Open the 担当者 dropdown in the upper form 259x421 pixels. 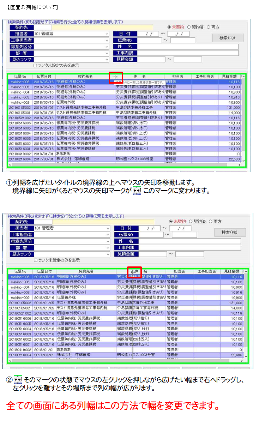[107, 34]
